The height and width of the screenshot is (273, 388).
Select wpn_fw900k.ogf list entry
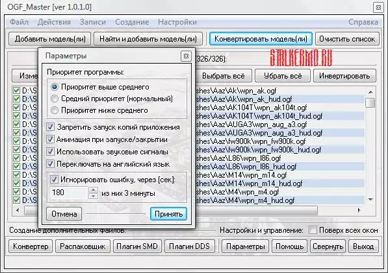[279, 141]
